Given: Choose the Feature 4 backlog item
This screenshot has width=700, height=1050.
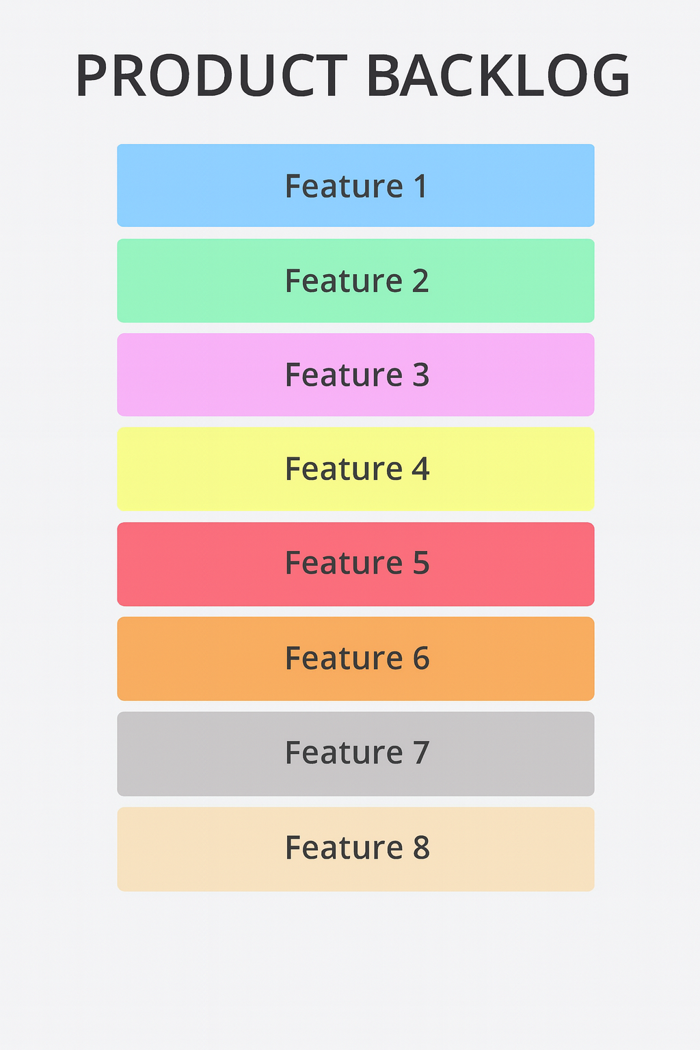Looking at the screenshot, I should point(355,469).
